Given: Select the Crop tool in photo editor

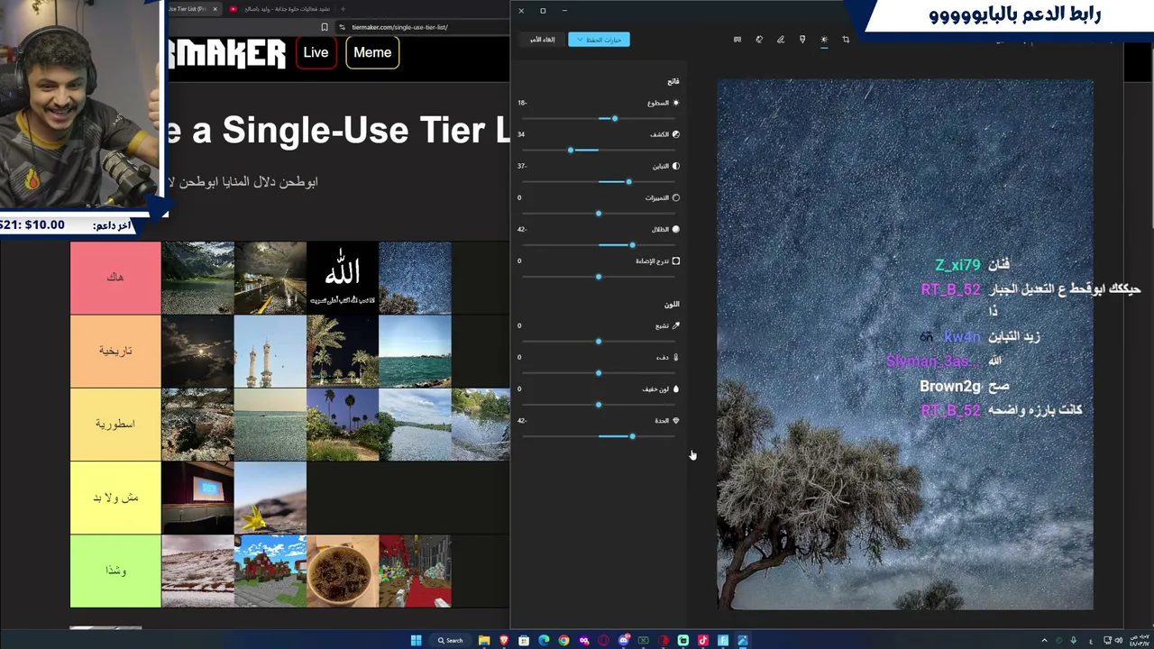Looking at the screenshot, I should (846, 40).
